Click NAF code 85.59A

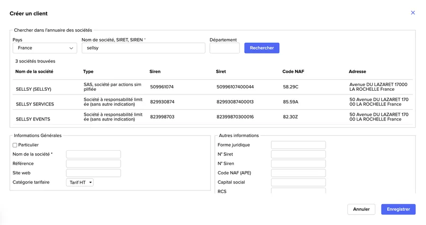291,102
